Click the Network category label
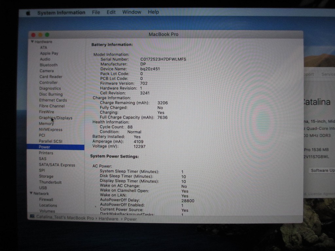 [41, 193]
